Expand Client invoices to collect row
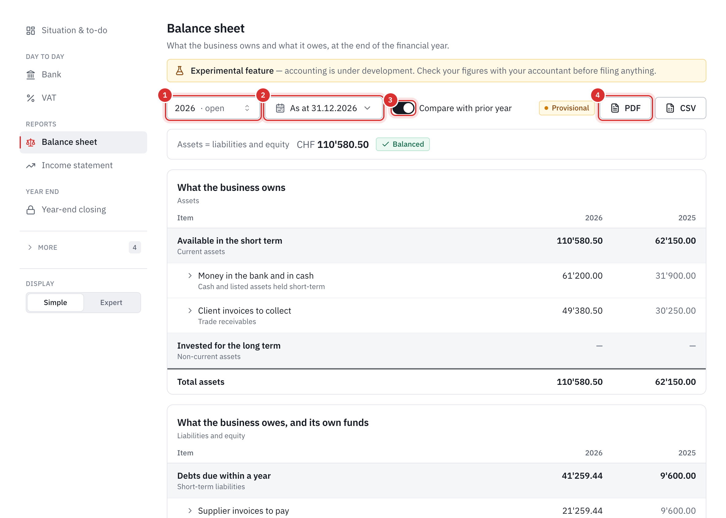 coord(190,311)
